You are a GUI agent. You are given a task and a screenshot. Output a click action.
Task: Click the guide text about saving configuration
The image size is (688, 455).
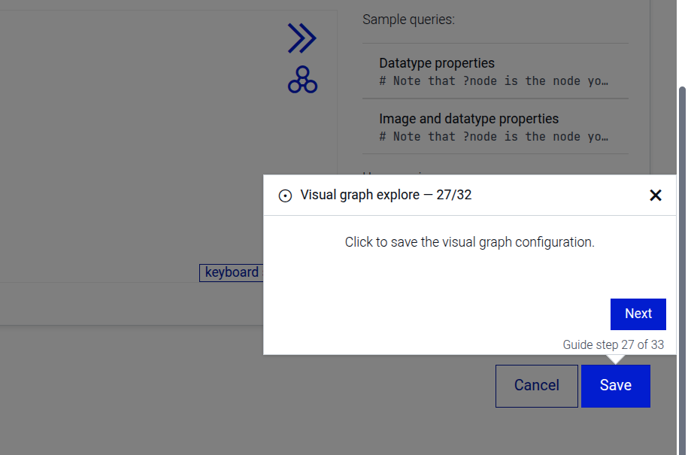(469, 242)
